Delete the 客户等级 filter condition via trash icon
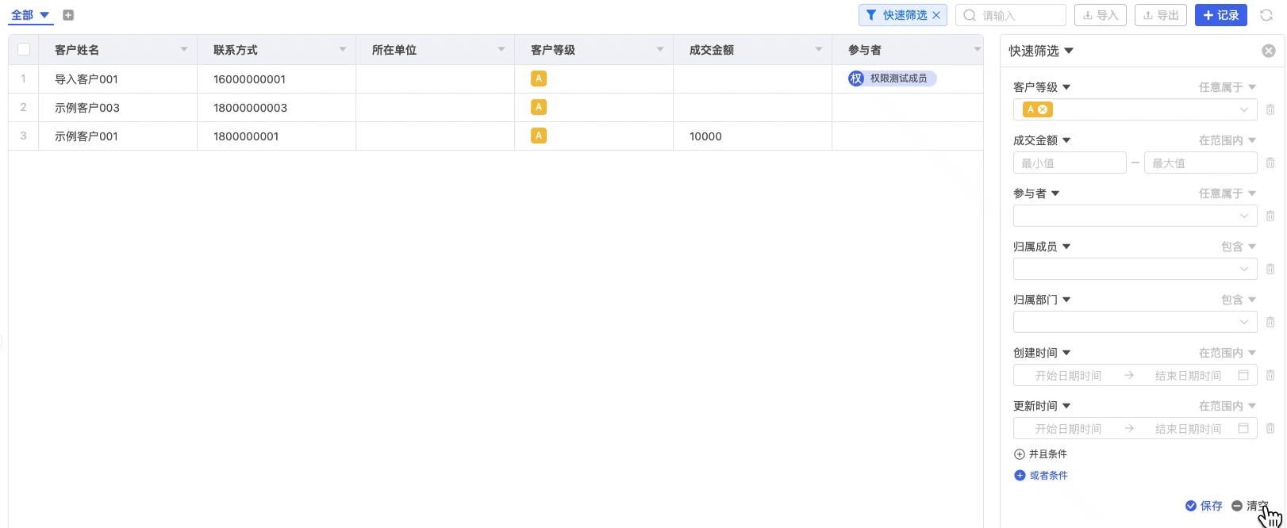 [x=1270, y=109]
